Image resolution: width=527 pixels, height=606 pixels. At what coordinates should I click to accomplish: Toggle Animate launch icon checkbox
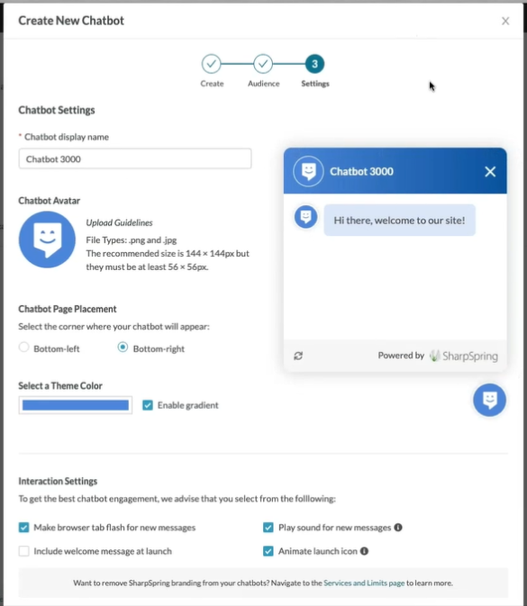pos(268,551)
